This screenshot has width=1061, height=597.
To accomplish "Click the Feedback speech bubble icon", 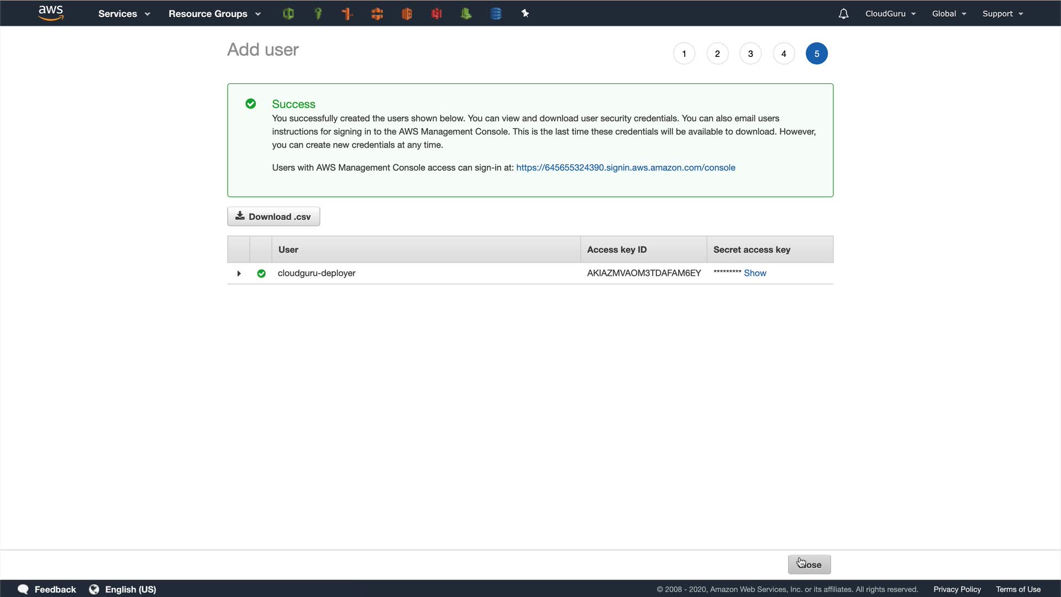I will (23, 589).
